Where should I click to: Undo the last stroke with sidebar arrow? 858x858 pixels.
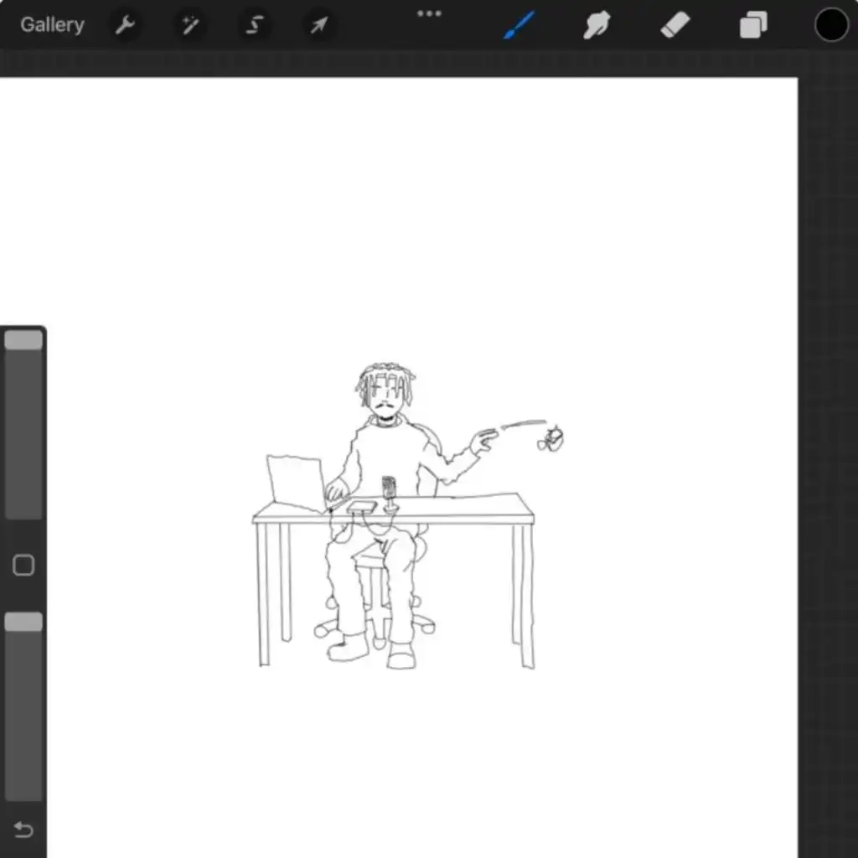tap(23, 830)
